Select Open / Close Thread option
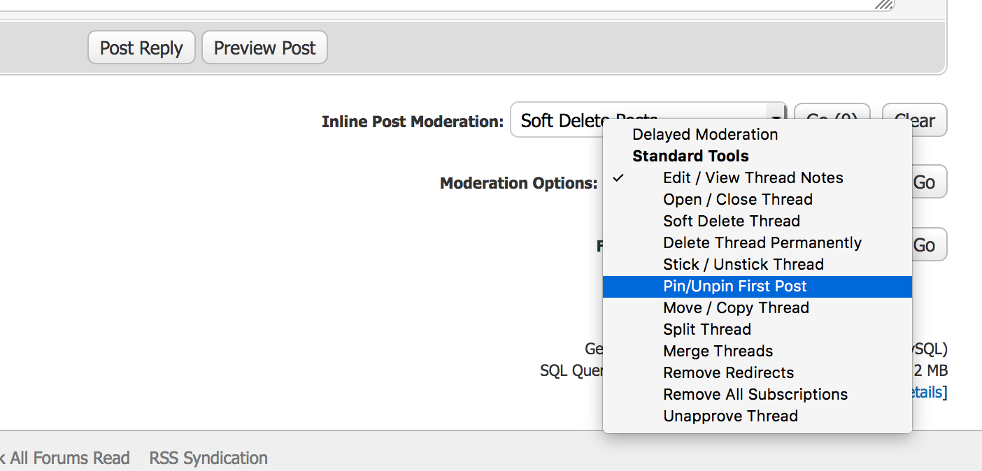This screenshot has width=982, height=471. (737, 199)
